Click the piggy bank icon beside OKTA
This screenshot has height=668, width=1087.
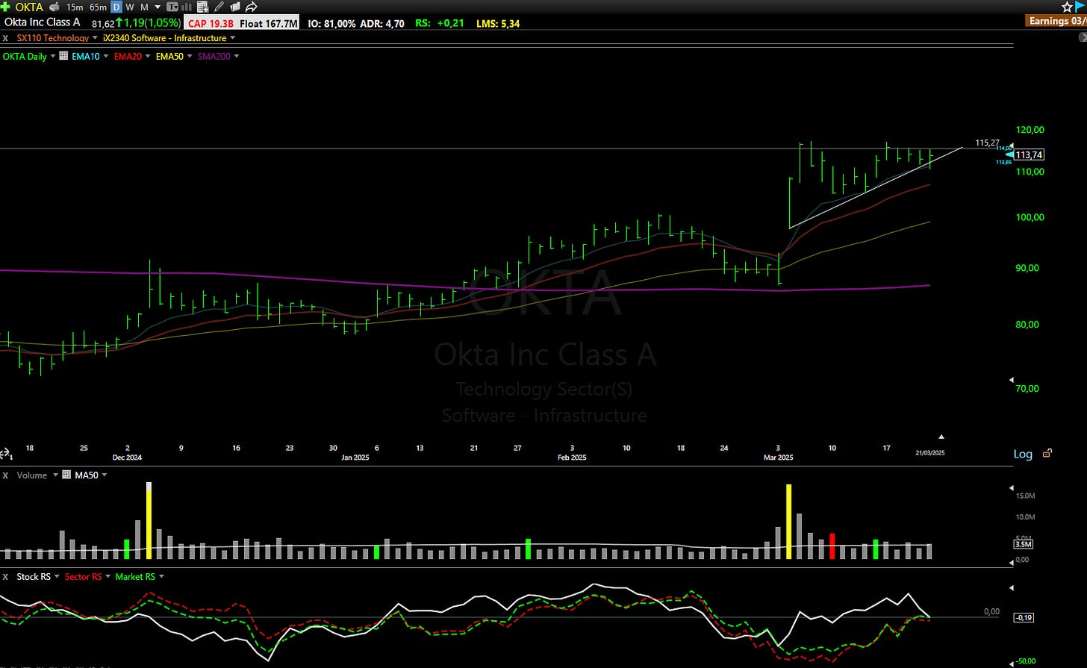54,7
